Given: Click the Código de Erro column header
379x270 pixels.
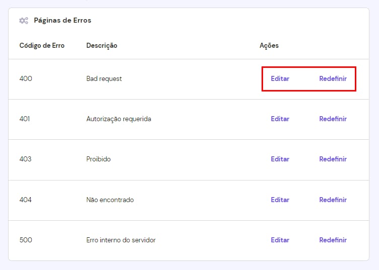Looking at the screenshot, I should 42,46.
